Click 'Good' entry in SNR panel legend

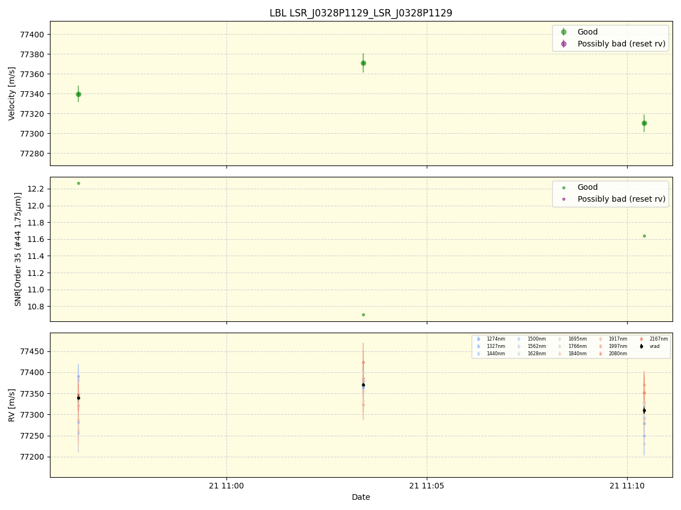point(587,187)
